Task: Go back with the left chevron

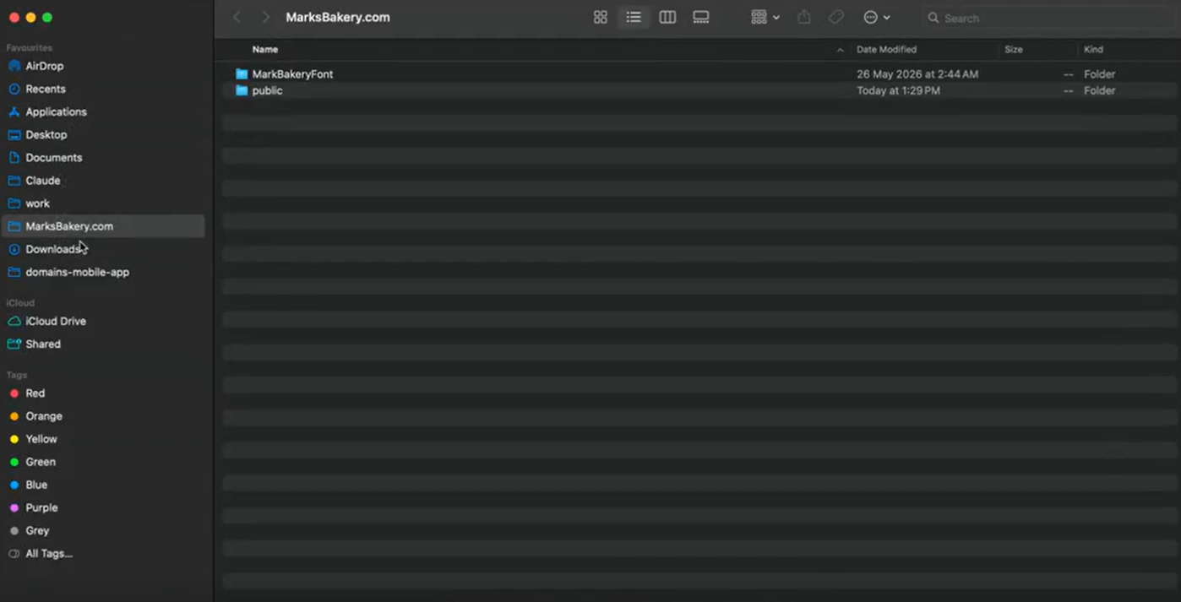Action: click(x=237, y=18)
